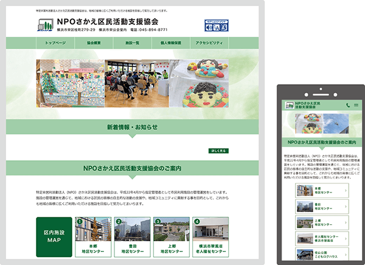Open the hamburger menu on mobile view
This screenshot has width=365, height=265.
[355, 105]
